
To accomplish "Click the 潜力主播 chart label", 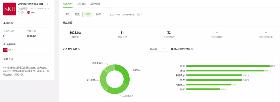I will (91, 81).
